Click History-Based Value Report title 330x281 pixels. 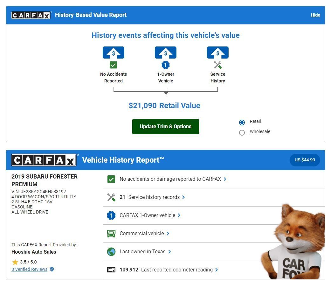click(91, 15)
